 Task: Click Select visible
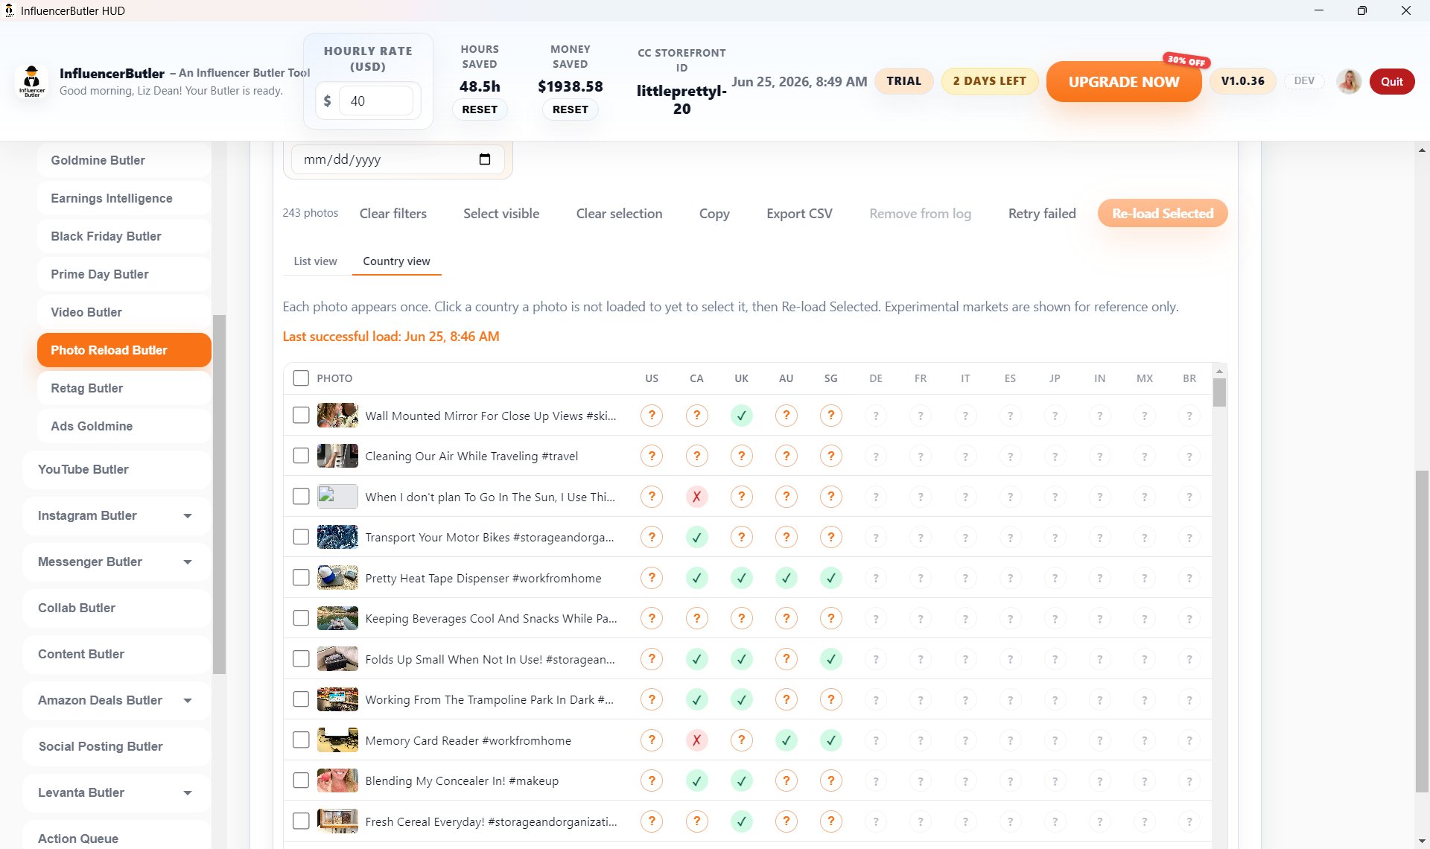(501, 214)
